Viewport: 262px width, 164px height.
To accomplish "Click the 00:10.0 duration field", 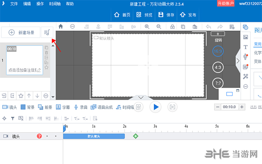I will tap(229, 107).
